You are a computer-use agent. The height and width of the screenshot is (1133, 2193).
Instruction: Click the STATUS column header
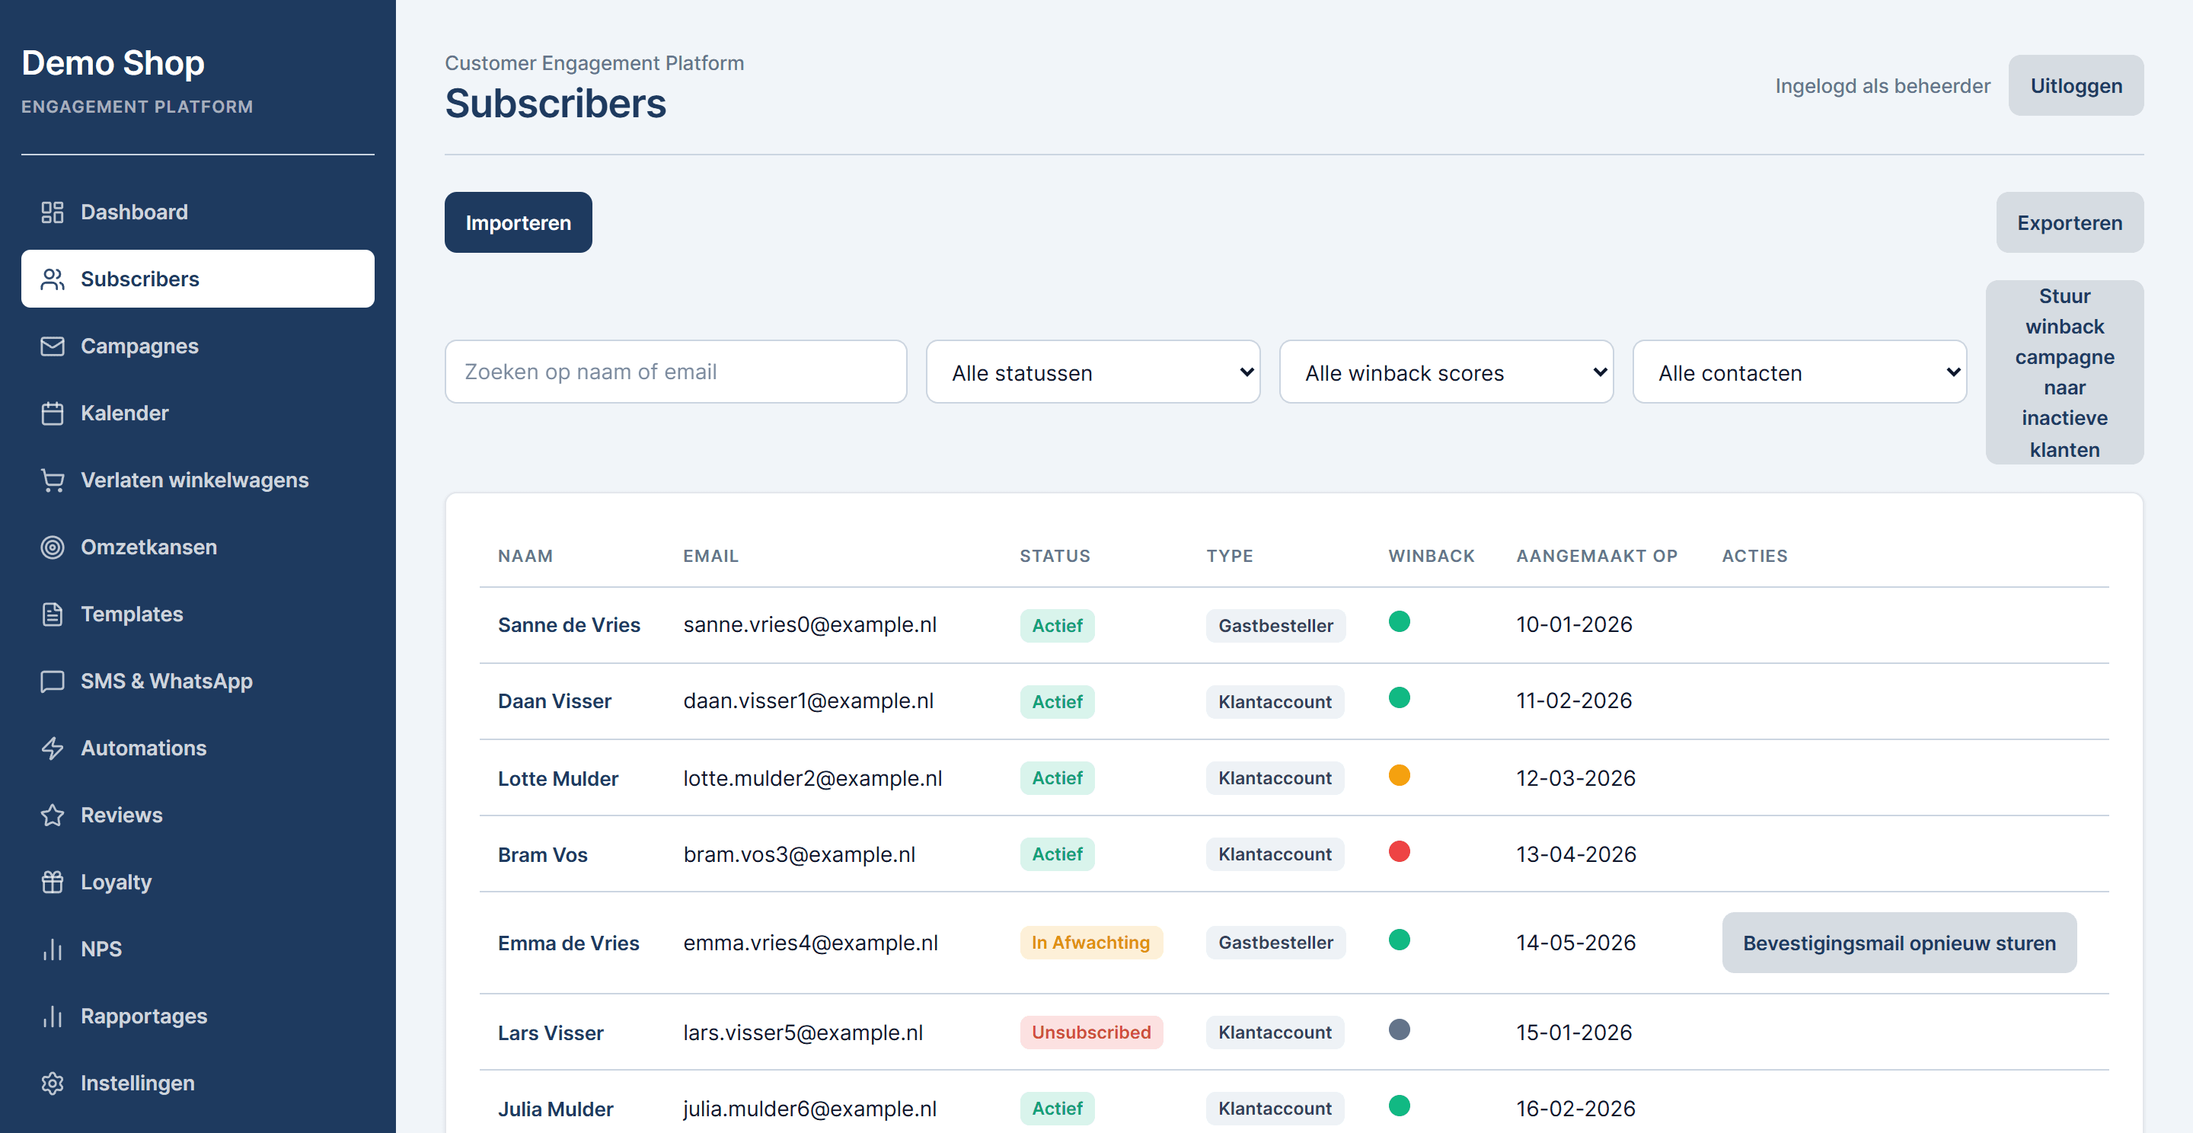pyautogui.click(x=1055, y=556)
